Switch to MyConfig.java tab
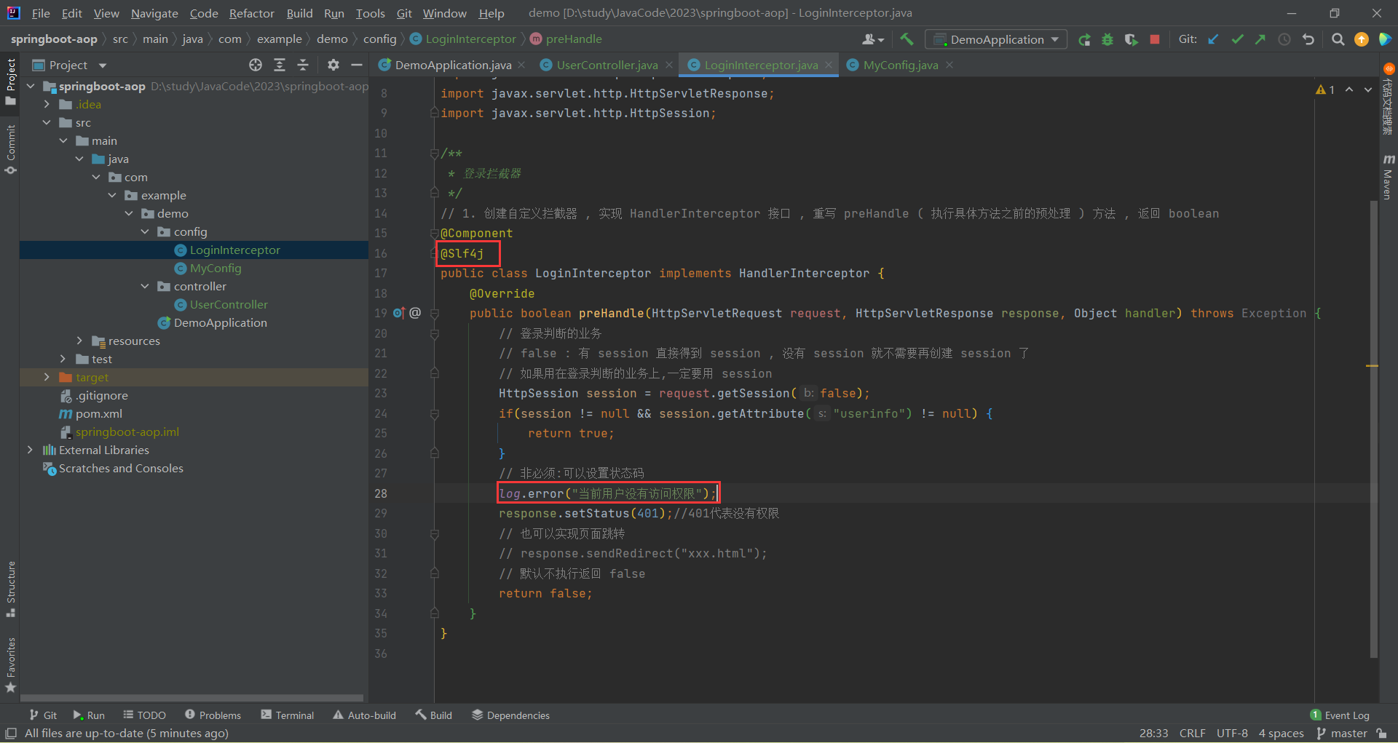This screenshot has height=743, width=1398. [x=900, y=65]
